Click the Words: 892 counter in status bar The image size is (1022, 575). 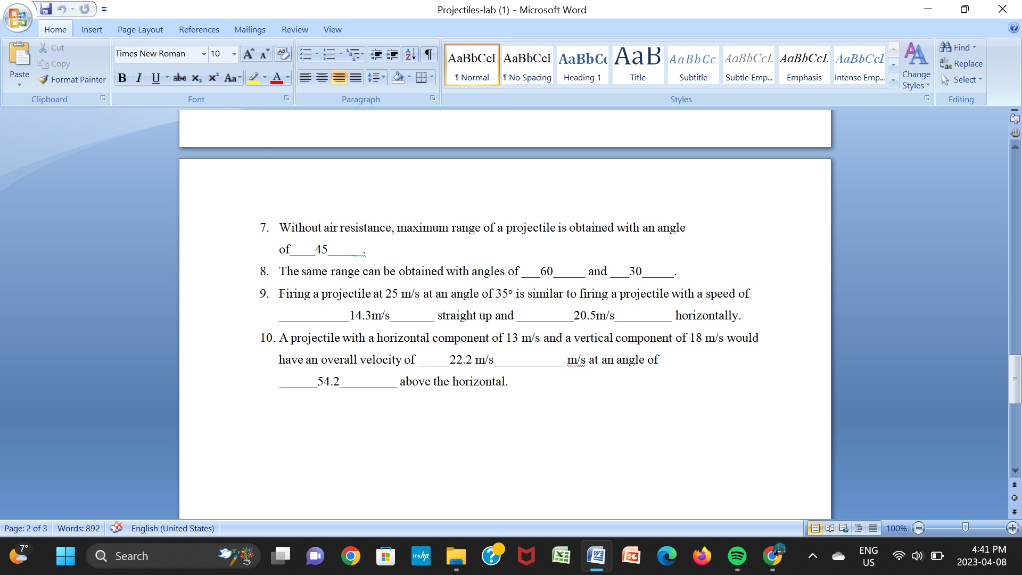coord(78,528)
